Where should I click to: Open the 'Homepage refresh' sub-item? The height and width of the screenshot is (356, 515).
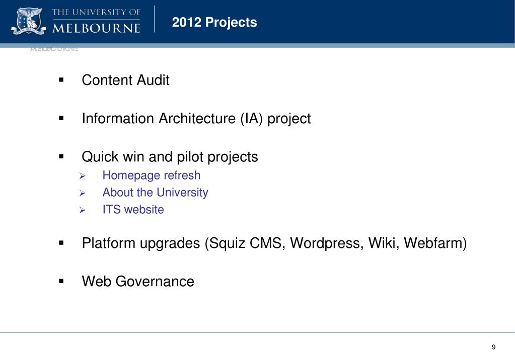click(152, 175)
